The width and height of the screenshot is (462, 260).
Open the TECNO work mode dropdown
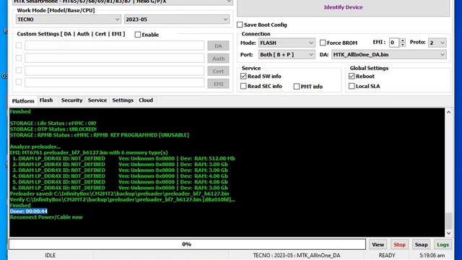point(68,19)
